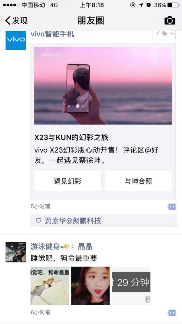Open avatar of 游泳健身 post author
Viewport: 182px width, 324px height.
click(16, 252)
